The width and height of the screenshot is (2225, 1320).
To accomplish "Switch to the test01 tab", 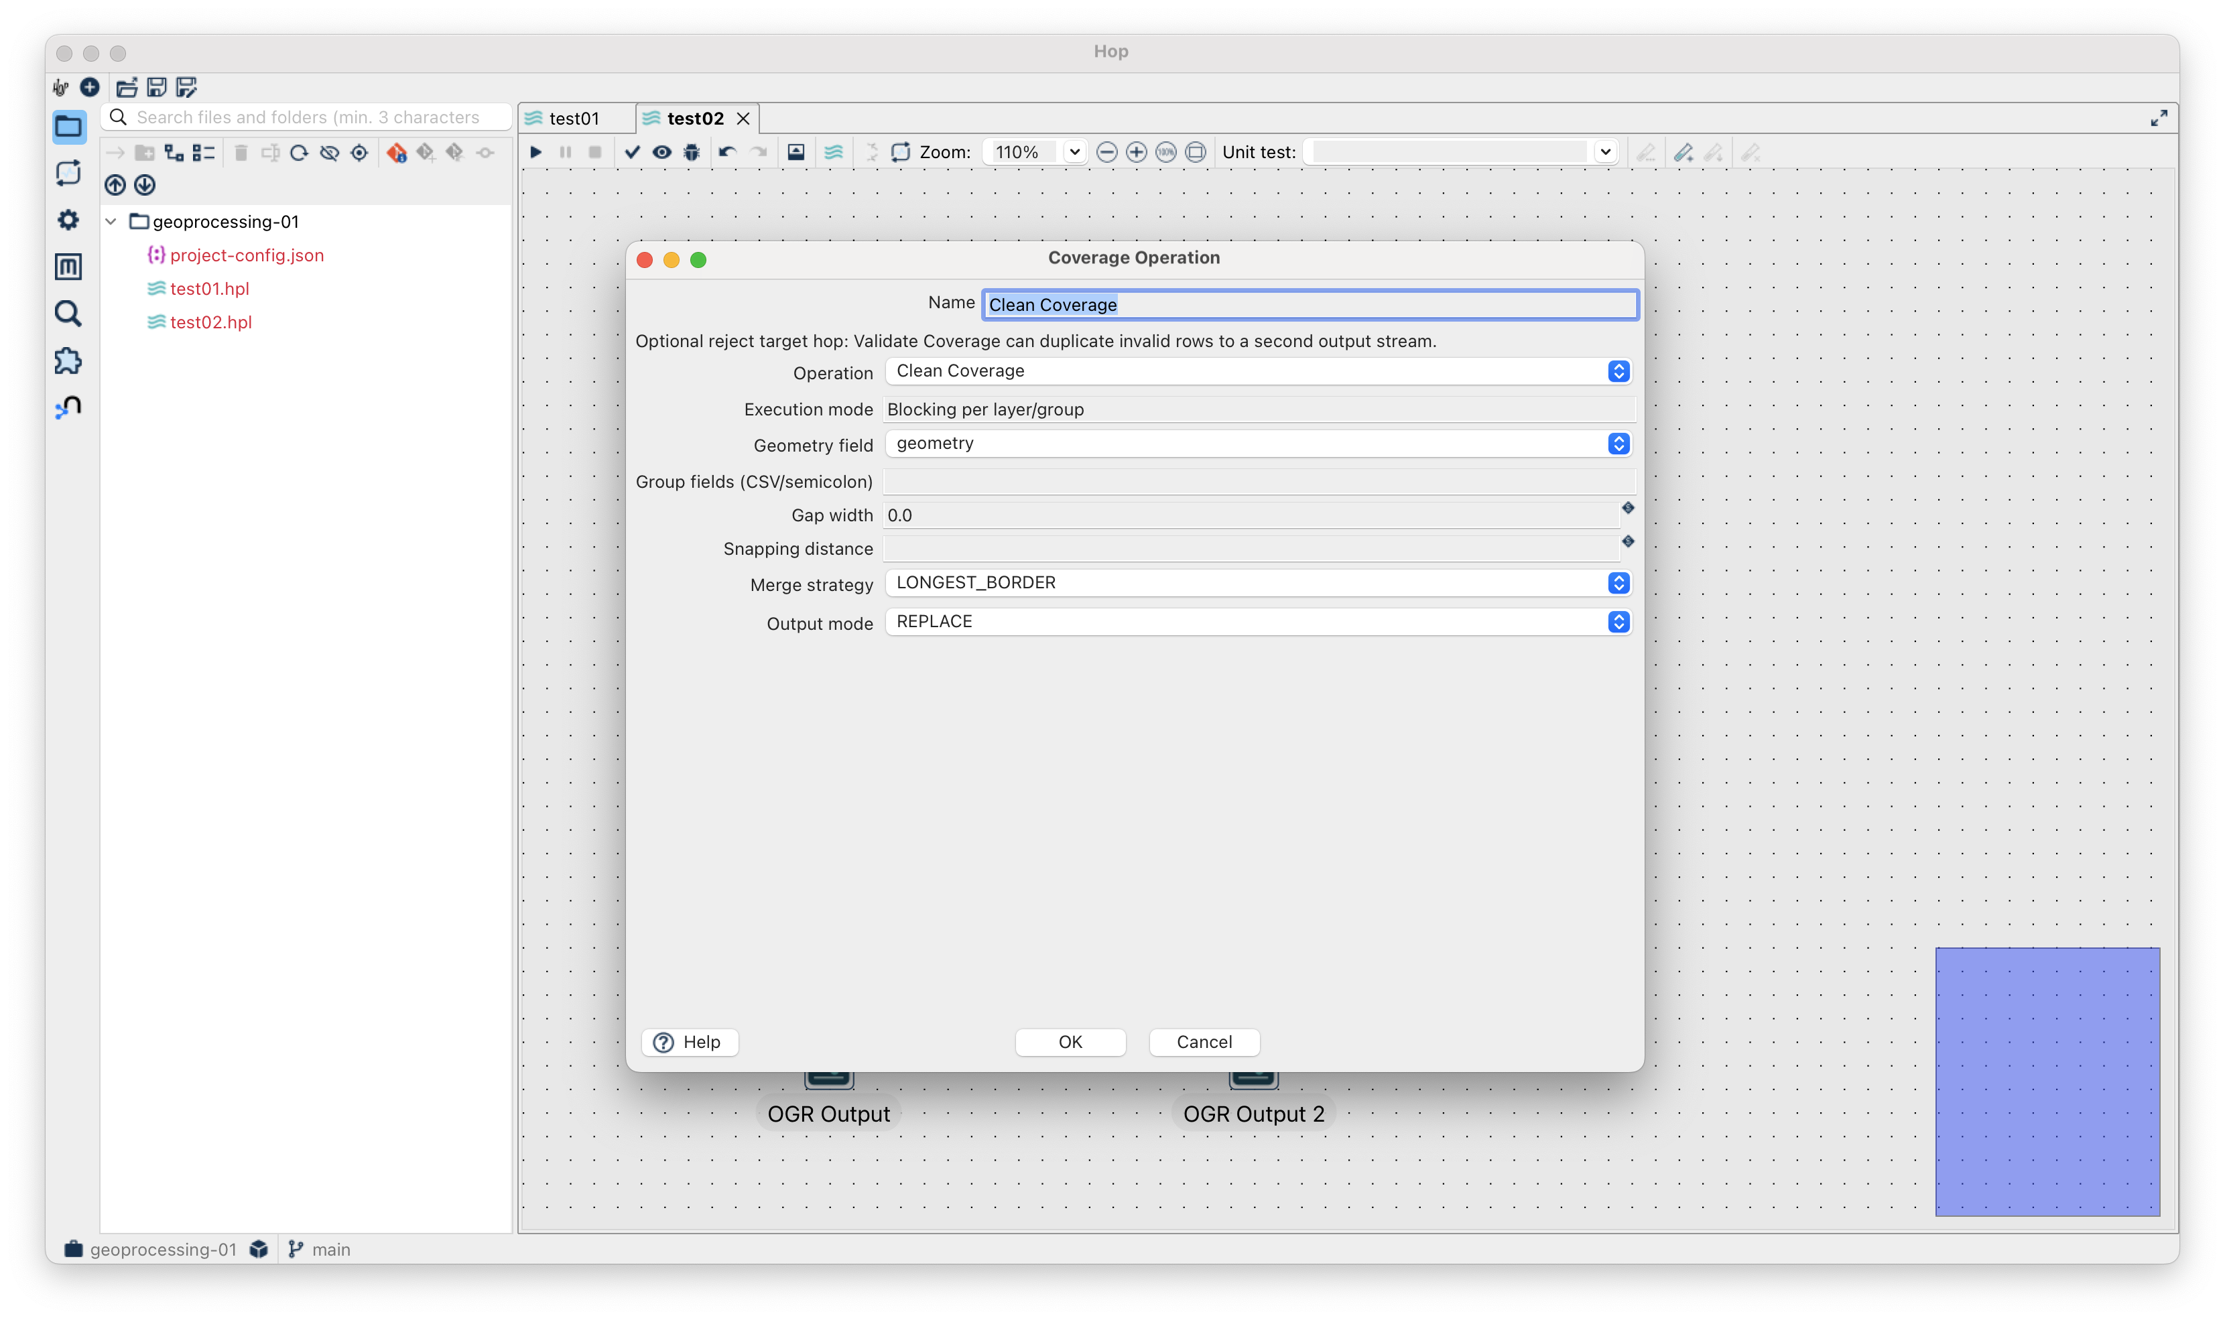I will 574,119.
